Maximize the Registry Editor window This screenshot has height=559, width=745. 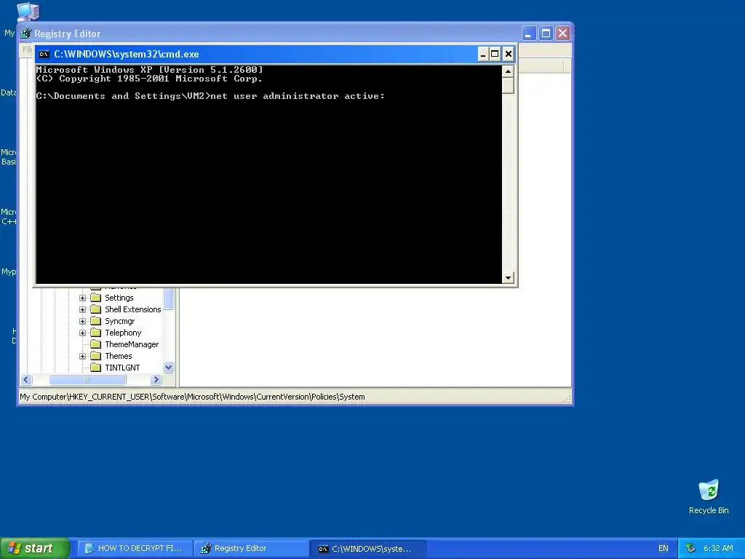546,33
